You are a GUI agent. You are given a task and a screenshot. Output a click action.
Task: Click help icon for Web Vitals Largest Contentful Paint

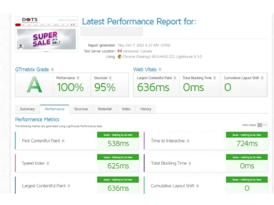pyautogui.click(x=175, y=78)
